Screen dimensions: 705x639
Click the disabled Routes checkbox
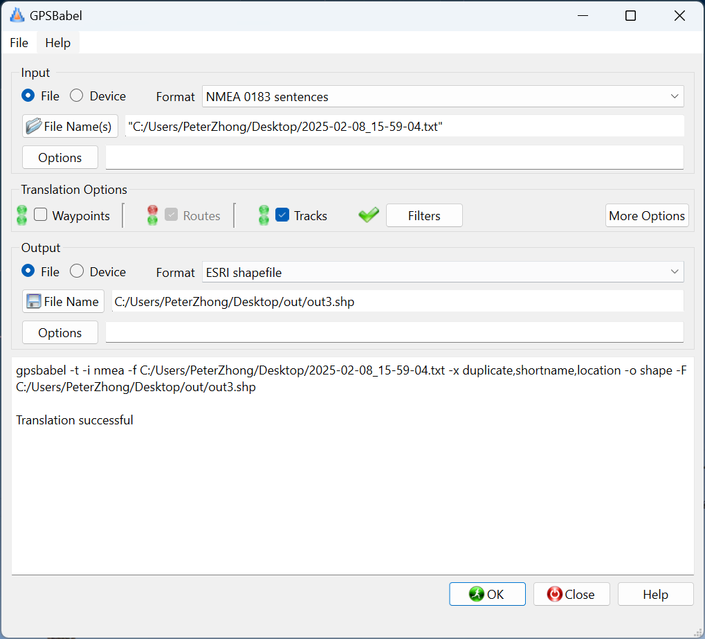(x=172, y=215)
